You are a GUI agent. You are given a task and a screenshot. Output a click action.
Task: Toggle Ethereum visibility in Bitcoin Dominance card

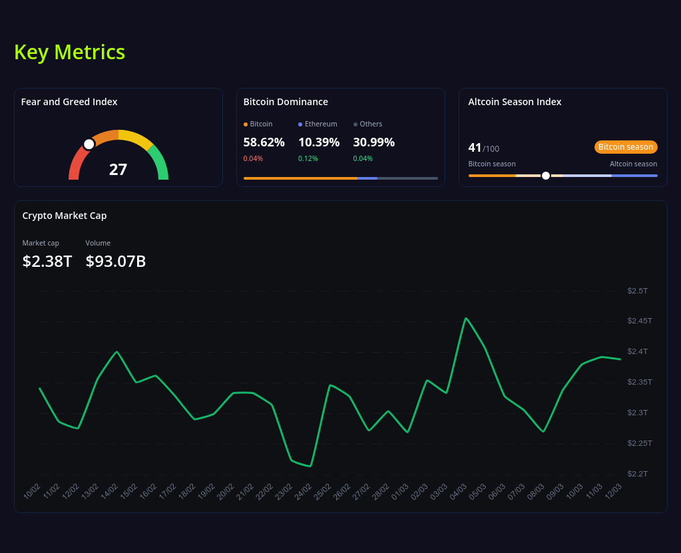pyautogui.click(x=318, y=124)
